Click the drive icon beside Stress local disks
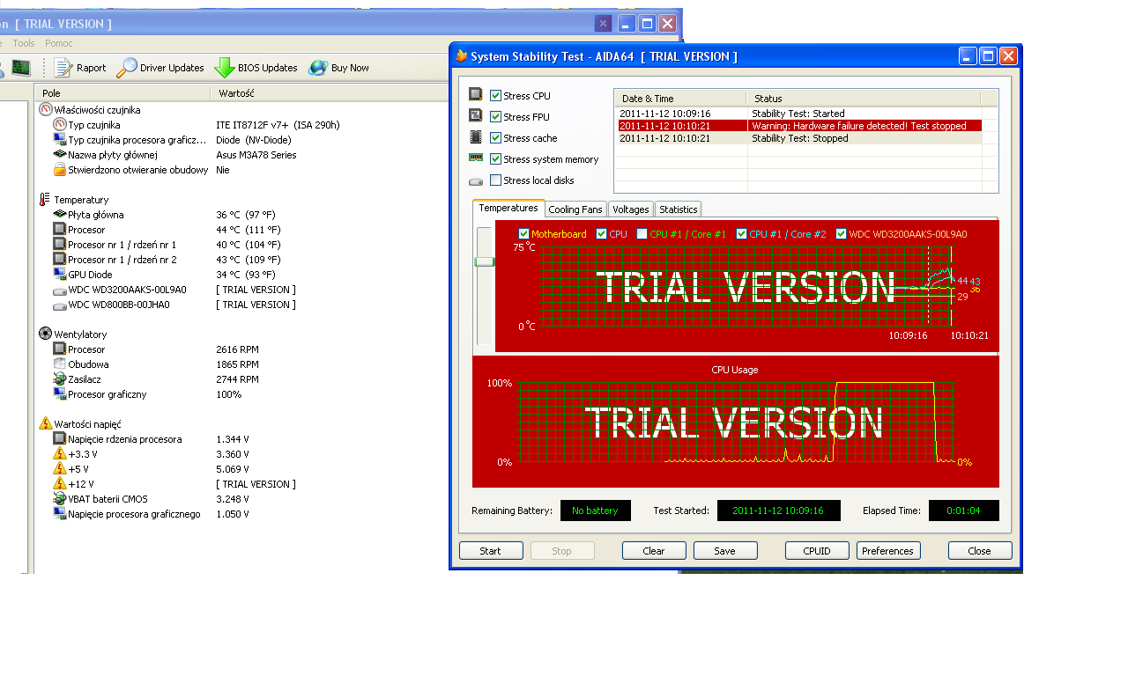This screenshot has height=676, width=1128. (476, 180)
